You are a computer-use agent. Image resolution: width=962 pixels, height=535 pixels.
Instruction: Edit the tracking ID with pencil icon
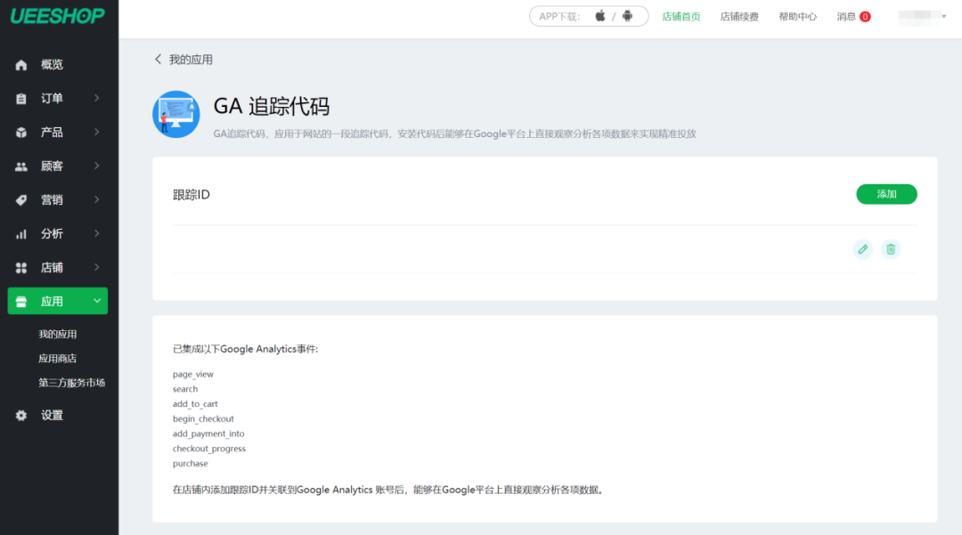point(862,249)
